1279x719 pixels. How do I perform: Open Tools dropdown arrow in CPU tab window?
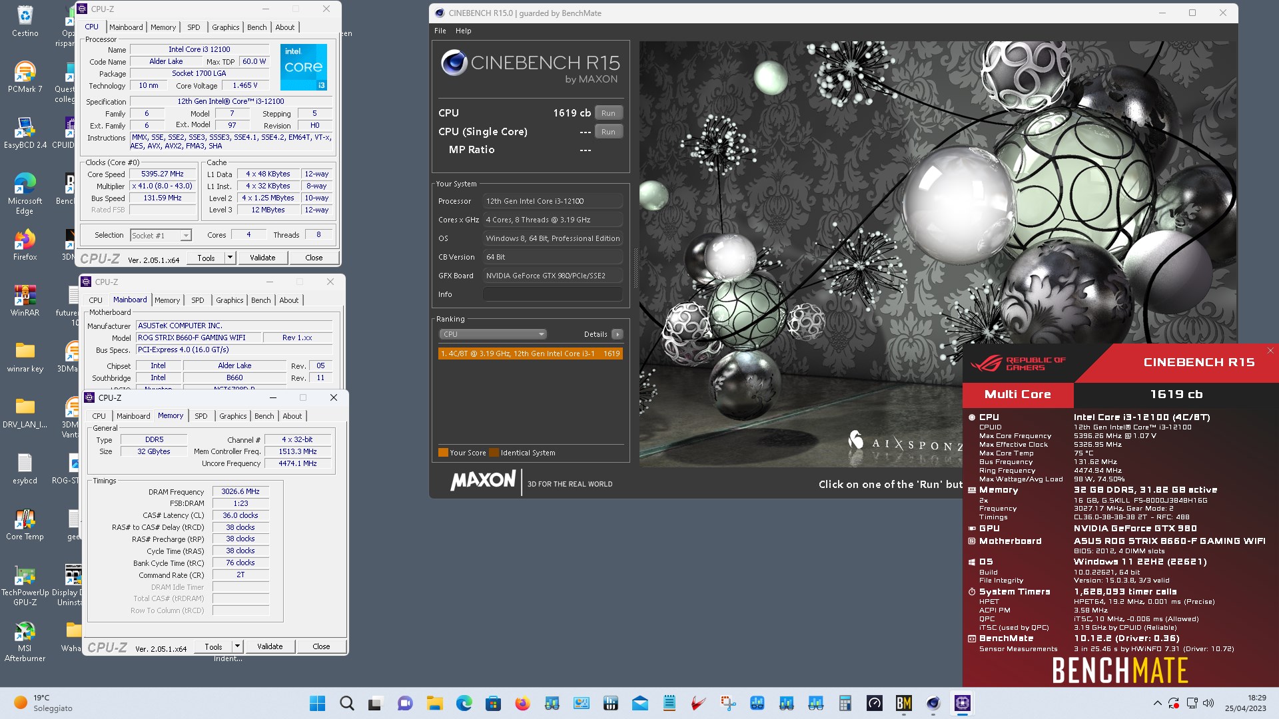230,258
